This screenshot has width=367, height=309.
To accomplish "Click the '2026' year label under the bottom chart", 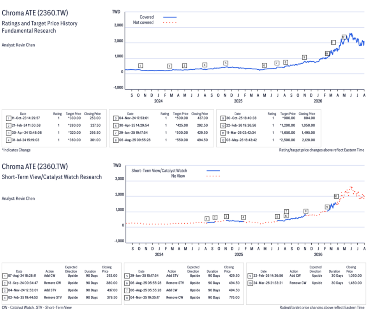I will click(318, 254).
